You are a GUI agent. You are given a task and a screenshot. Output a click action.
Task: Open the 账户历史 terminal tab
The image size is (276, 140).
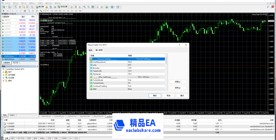[x=21, y=138]
